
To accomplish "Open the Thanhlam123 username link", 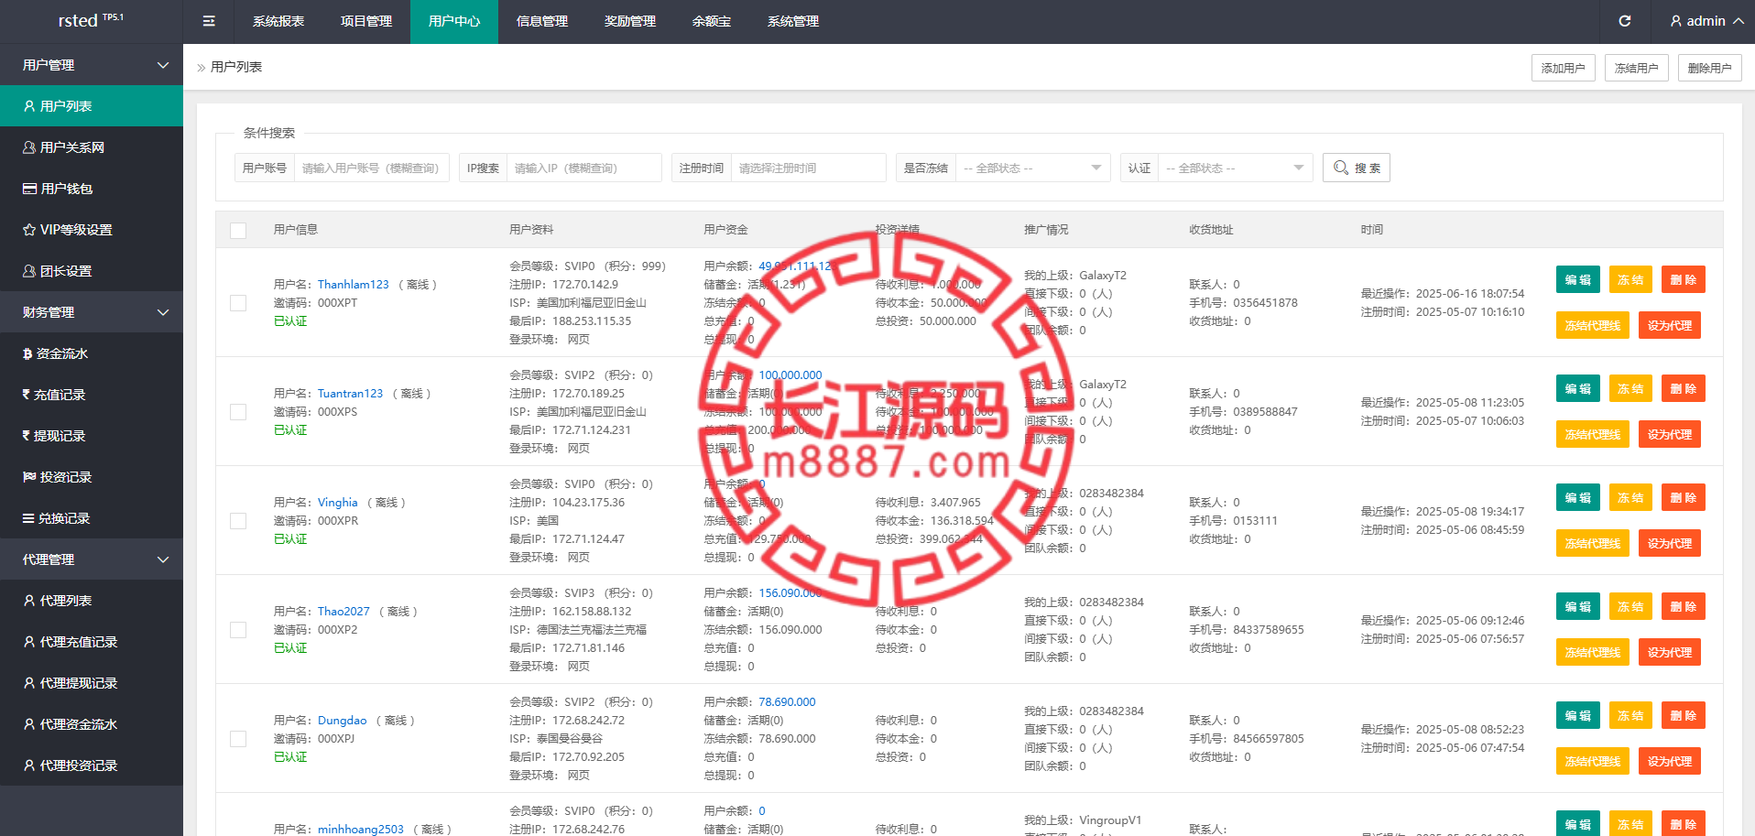I will 354,285.
